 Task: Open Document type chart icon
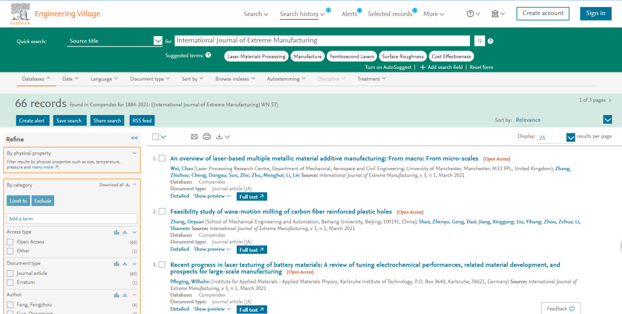click(116, 263)
